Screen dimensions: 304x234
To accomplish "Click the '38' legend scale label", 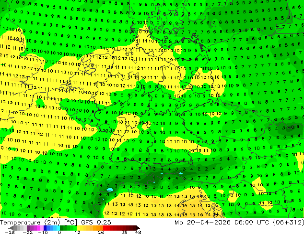I will point(125,232).
